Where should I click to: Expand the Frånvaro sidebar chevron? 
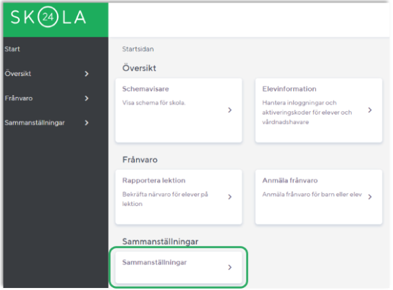[x=87, y=98]
